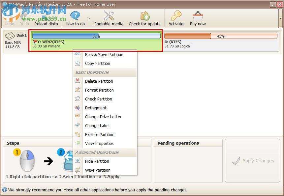Image resolution: width=284 pixels, height=196 pixels.
Task: Click the info icon in the status bar
Action: pyautogui.click(x=5, y=190)
